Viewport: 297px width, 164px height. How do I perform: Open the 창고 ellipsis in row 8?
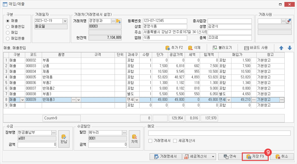(x=282, y=100)
